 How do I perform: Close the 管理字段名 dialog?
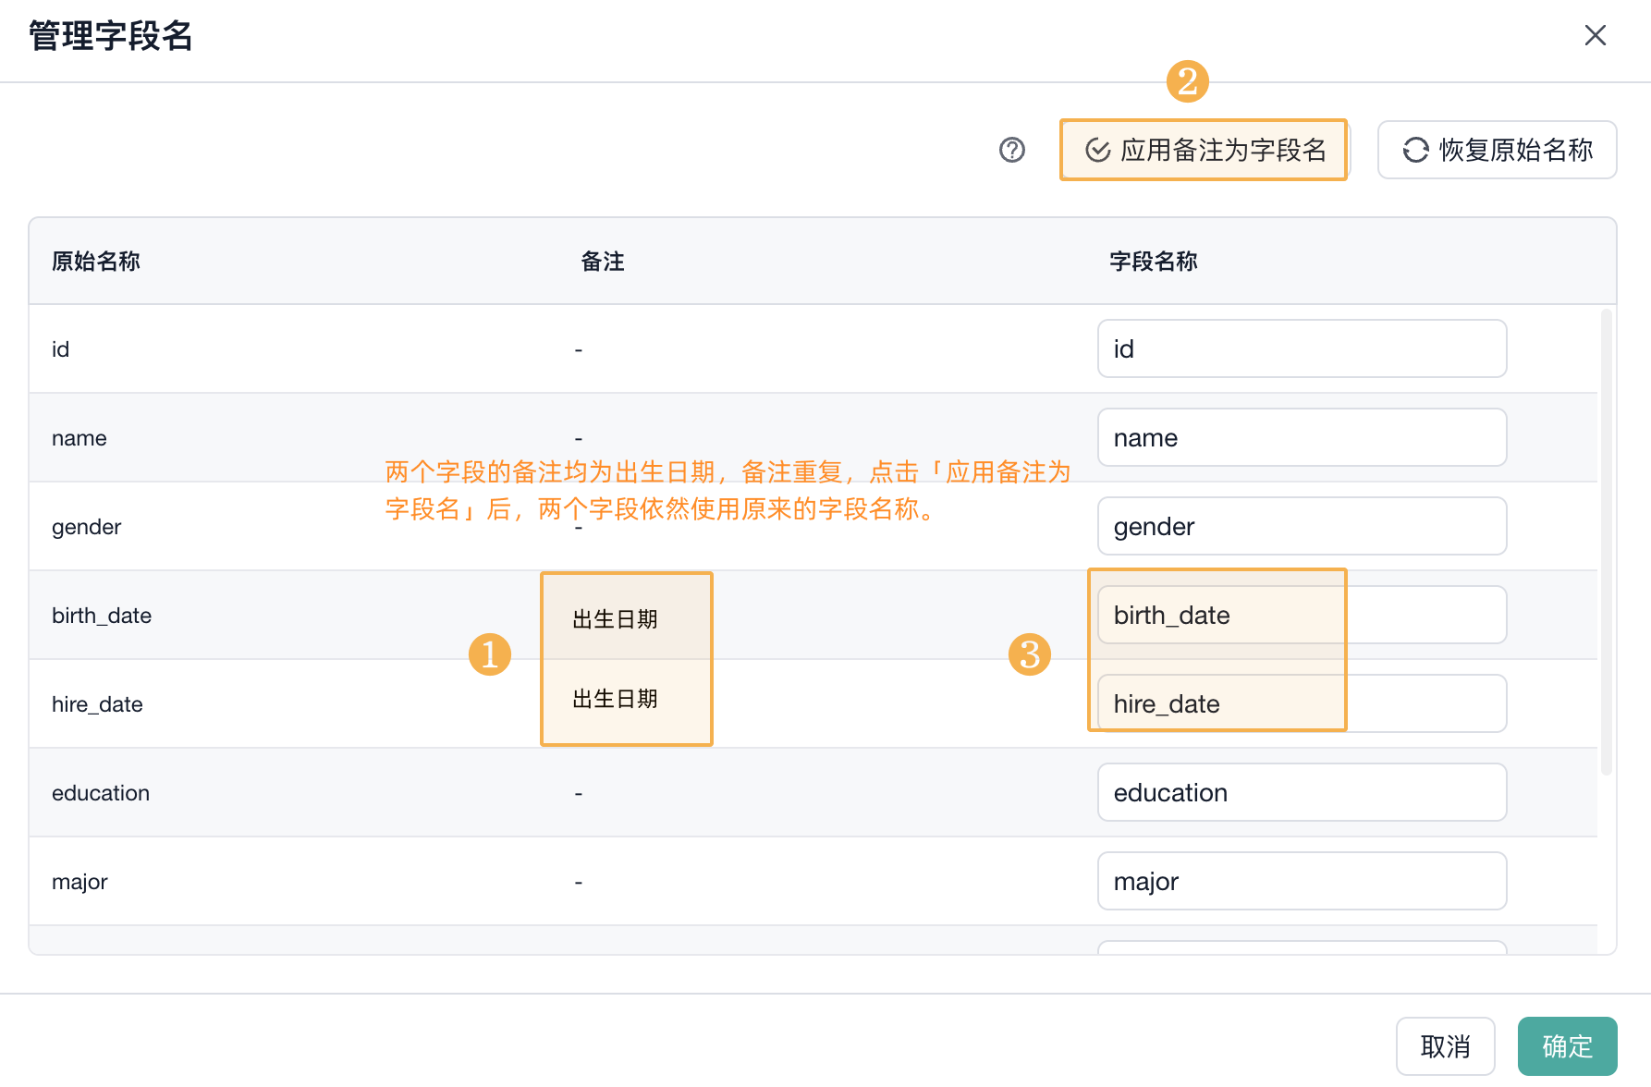point(1596,35)
